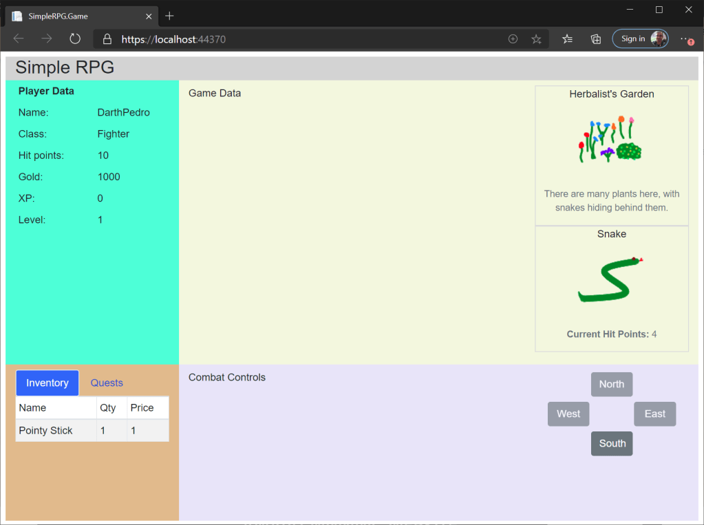Click the zoom plus icon in address bar
Image resolution: width=704 pixels, height=525 pixels.
(x=513, y=39)
